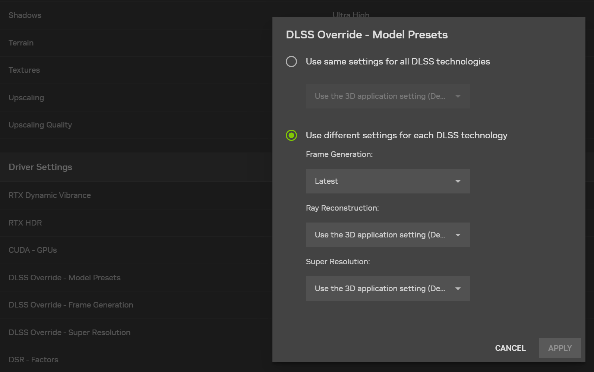Open the Super Resolution preset dropdown
Viewport: 594px width, 372px height.
point(388,289)
